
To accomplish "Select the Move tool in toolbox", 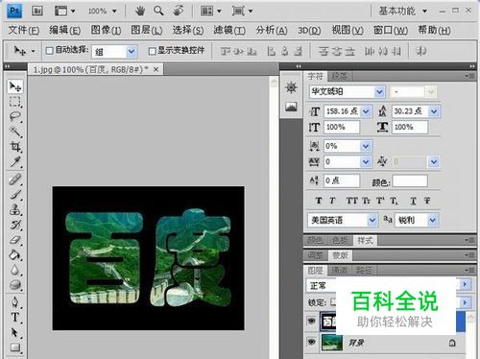I will click(15, 86).
